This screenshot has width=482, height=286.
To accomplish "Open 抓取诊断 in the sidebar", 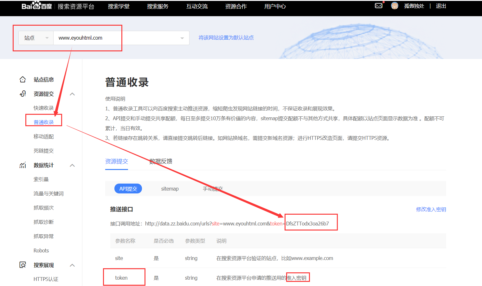I will (x=44, y=222).
